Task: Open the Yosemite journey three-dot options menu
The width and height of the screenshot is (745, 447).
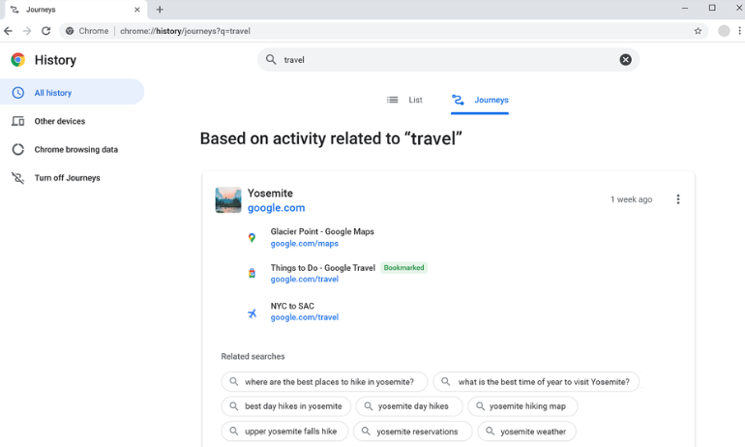Action: click(x=678, y=199)
